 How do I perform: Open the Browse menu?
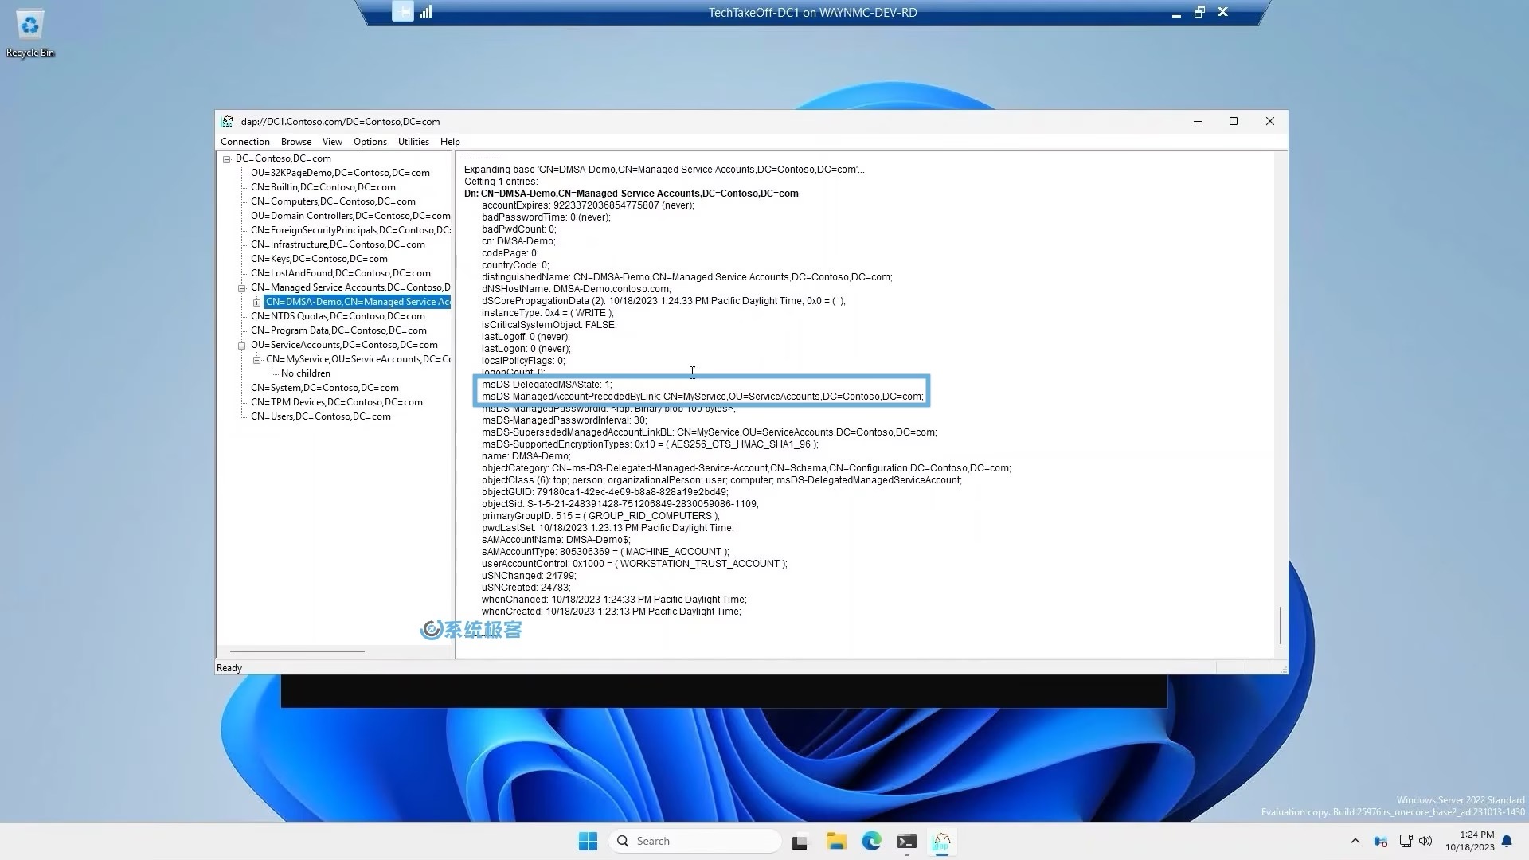pyautogui.click(x=295, y=141)
